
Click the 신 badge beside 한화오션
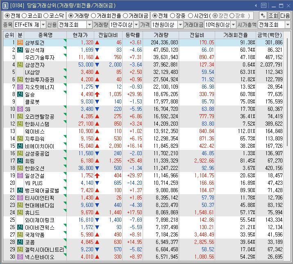click(20, 168)
